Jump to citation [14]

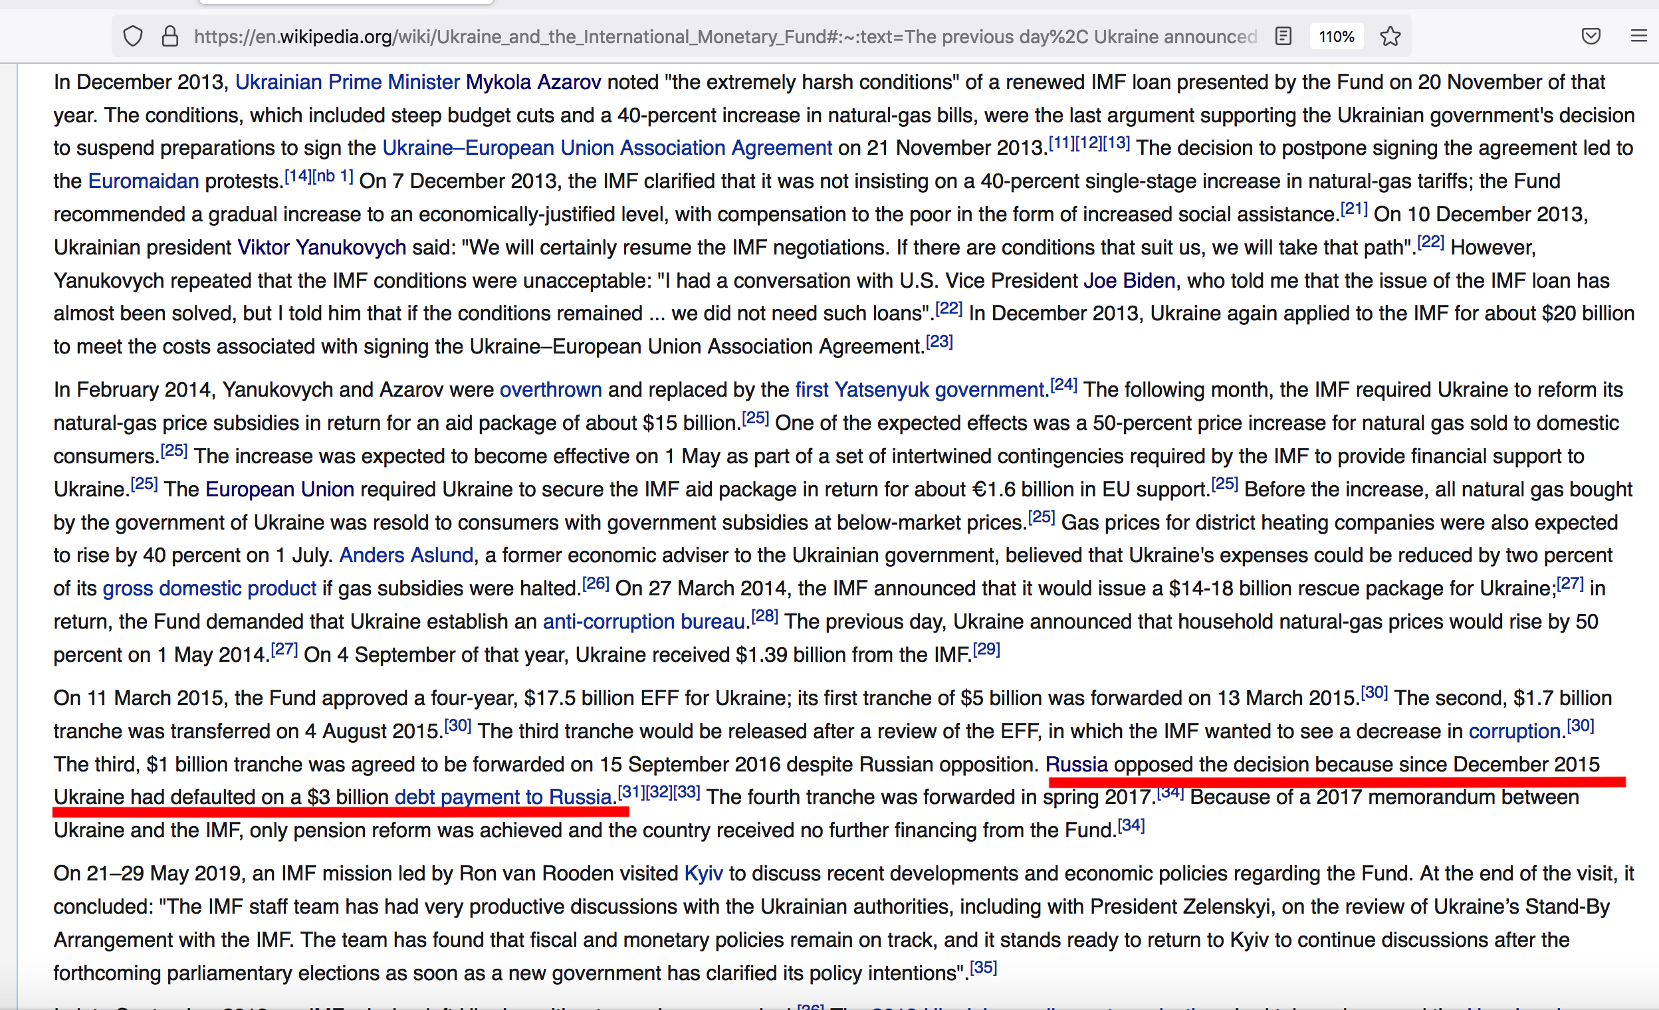pyautogui.click(x=298, y=176)
